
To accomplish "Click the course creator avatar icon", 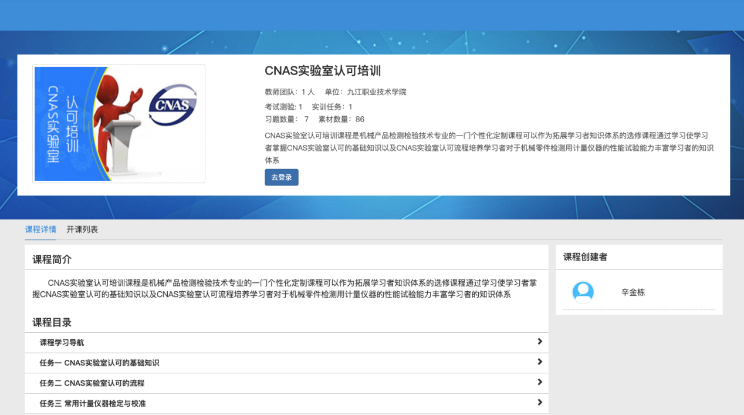I will 583,292.
